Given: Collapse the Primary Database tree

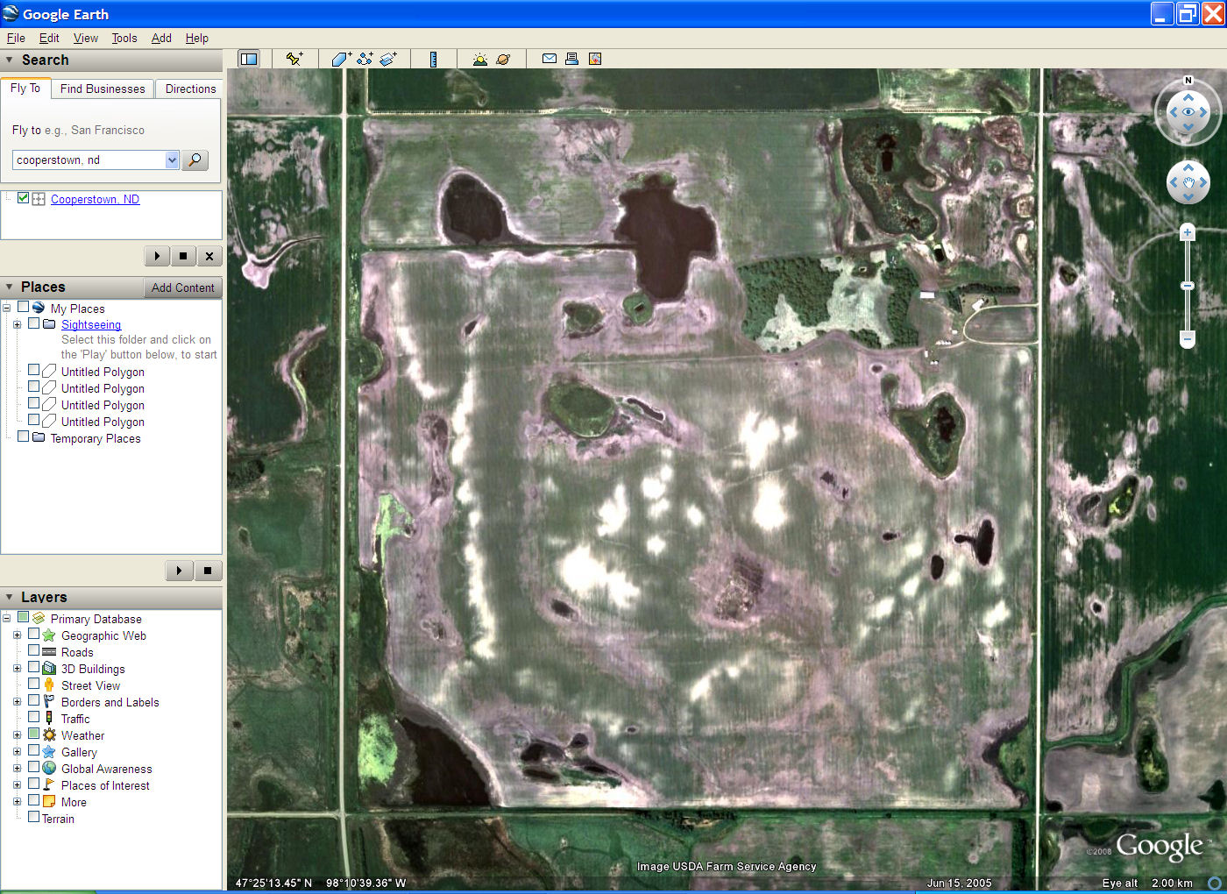Looking at the screenshot, I should (x=6, y=619).
